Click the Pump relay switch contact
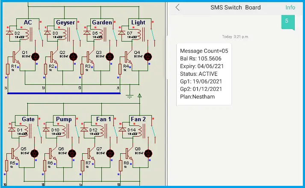The width and height of the screenshot is (305, 188). (x=77, y=131)
